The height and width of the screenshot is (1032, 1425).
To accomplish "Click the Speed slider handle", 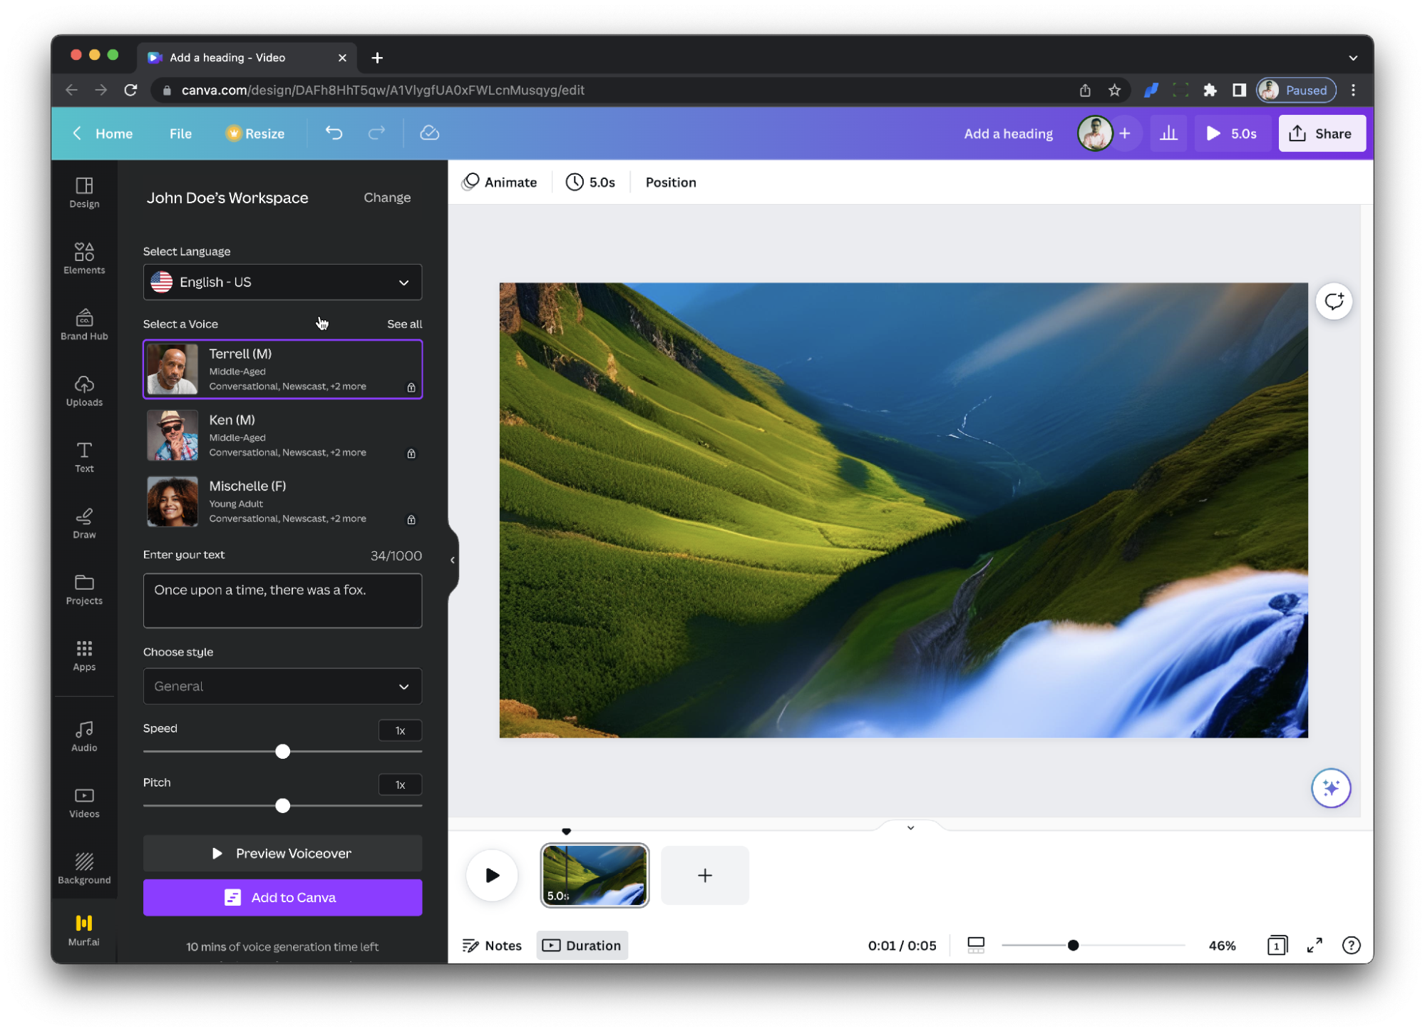I will (x=283, y=752).
